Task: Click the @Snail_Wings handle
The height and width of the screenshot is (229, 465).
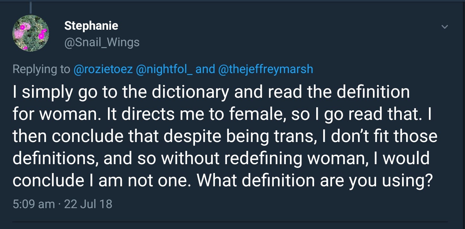Action: pos(102,42)
